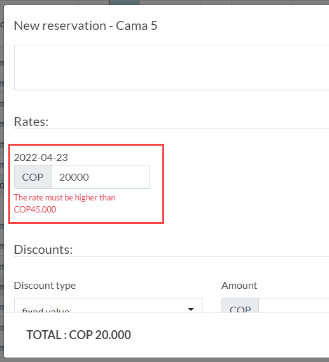
Task: Focus the large empty text area above Rates
Action: (x=172, y=67)
